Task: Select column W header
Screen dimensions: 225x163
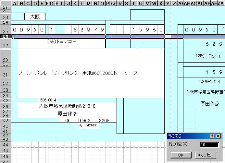Action: tap(154, 4)
